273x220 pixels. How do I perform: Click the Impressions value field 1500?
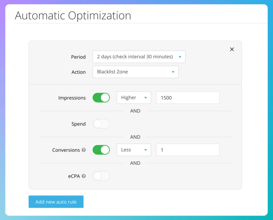(x=188, y=98)
